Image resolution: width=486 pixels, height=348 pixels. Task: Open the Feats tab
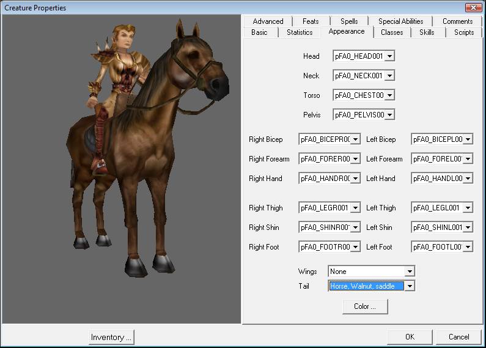click(311, 21)
